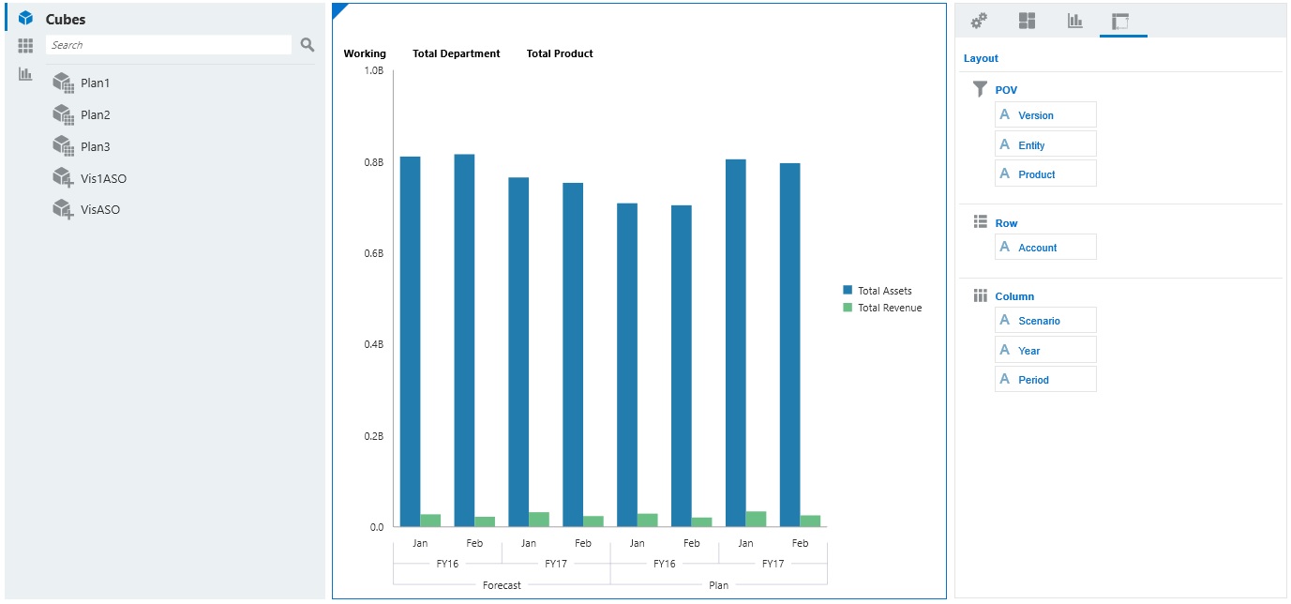Screen dimensions: 1291x604
Task: Toggle the Total Assets legend entry
Action: click(881, 290)
